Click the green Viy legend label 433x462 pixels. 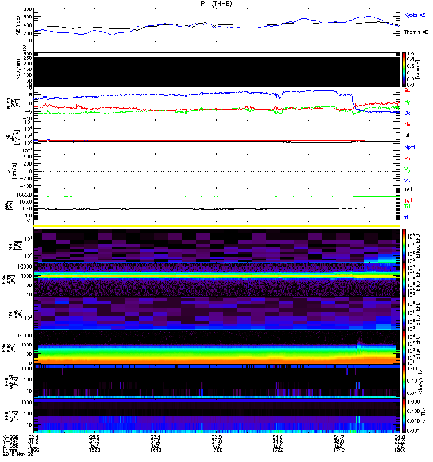point(408,170)
